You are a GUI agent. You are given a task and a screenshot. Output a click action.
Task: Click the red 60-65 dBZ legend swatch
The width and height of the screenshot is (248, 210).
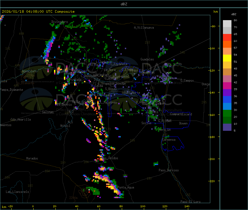[227, 37]
